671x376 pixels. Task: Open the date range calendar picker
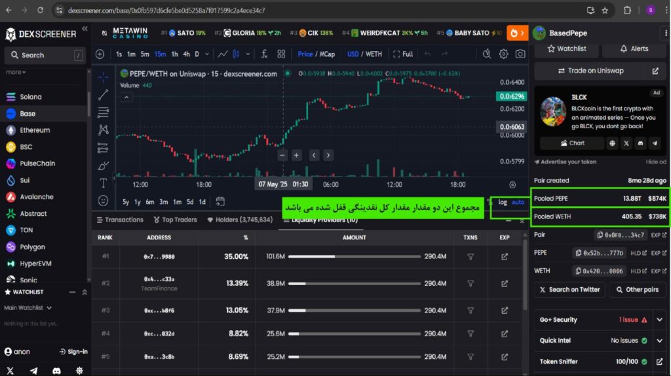tap(220, 201)
